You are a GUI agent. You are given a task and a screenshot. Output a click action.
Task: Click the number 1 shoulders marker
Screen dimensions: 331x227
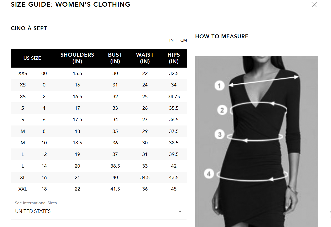(x=219, y=85)
